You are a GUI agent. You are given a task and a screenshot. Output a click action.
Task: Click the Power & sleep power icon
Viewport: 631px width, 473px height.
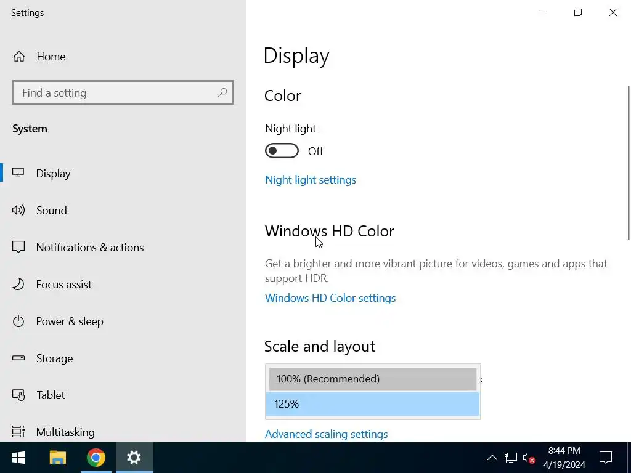18,321
